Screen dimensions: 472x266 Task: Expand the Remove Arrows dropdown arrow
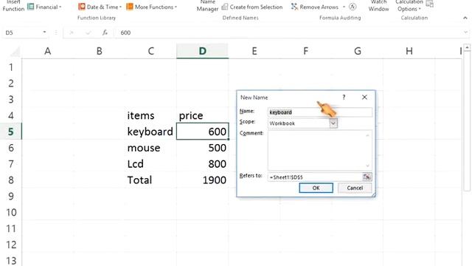tap(344, 7)
